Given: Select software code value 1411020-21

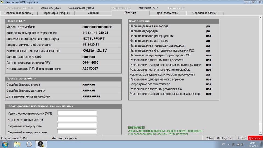Looking at the screenshot, I should [x=91, y=45].
